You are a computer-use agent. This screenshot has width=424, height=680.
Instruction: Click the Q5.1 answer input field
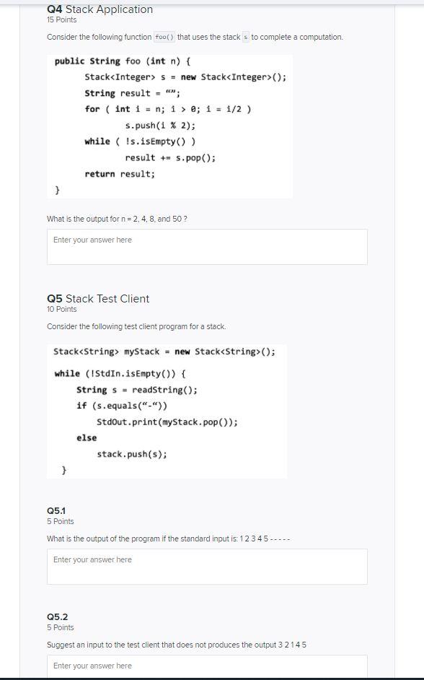(206, 566)
